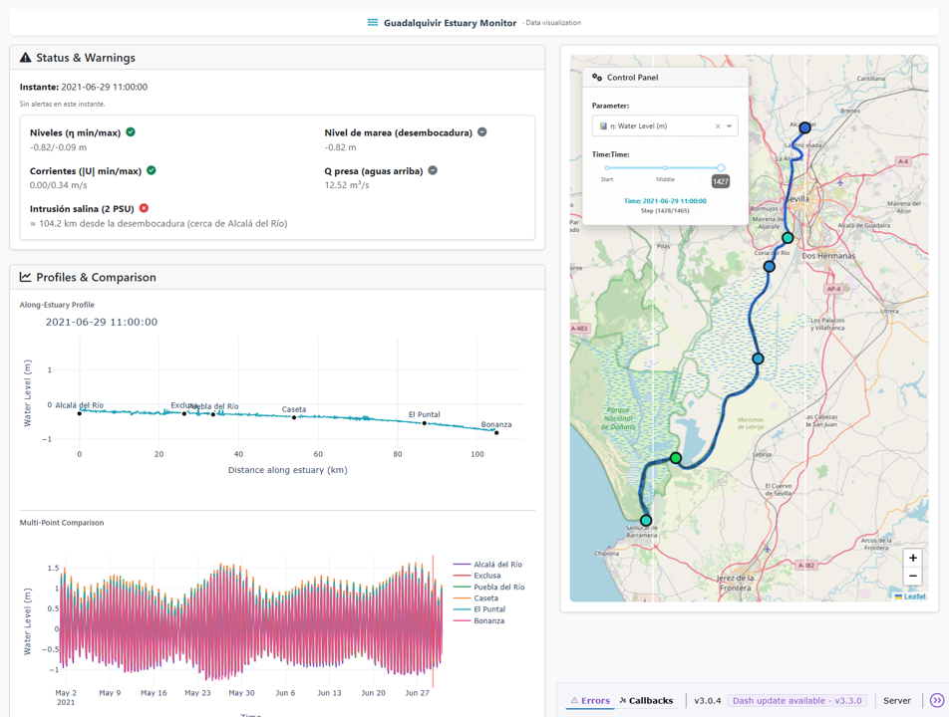
Task: Select the blue map marker below Coria del Río
Action: (x=770, y=267)
